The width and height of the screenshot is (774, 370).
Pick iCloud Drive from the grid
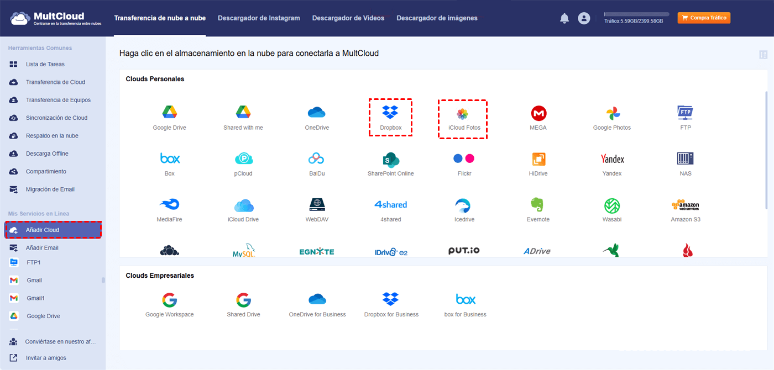pos(243,205)
